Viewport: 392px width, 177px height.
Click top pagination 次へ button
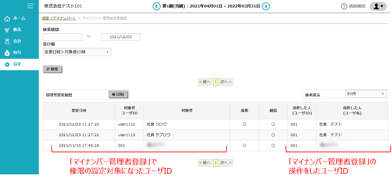click(226, 82)
